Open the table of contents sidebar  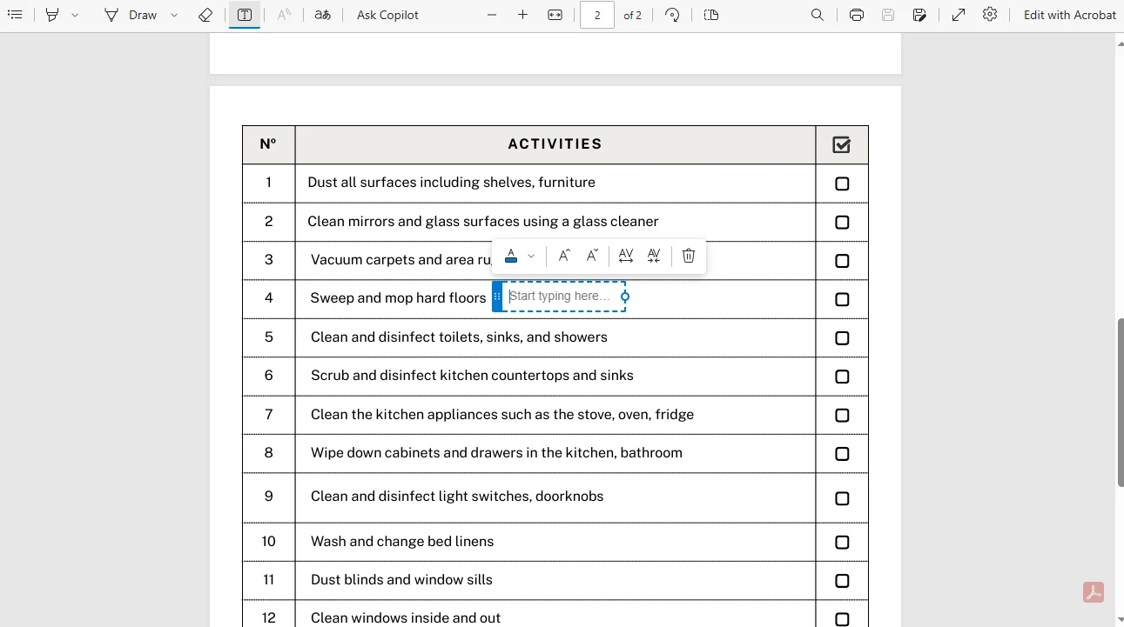coord(15,15)
